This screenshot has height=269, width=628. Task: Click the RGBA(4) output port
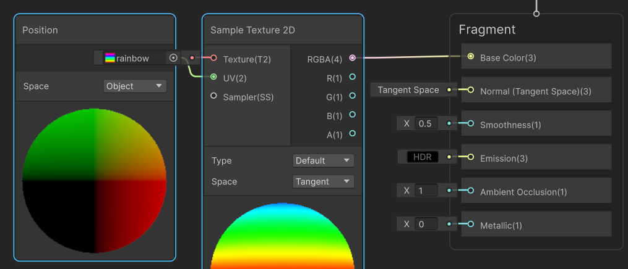[x=353, y=58]
